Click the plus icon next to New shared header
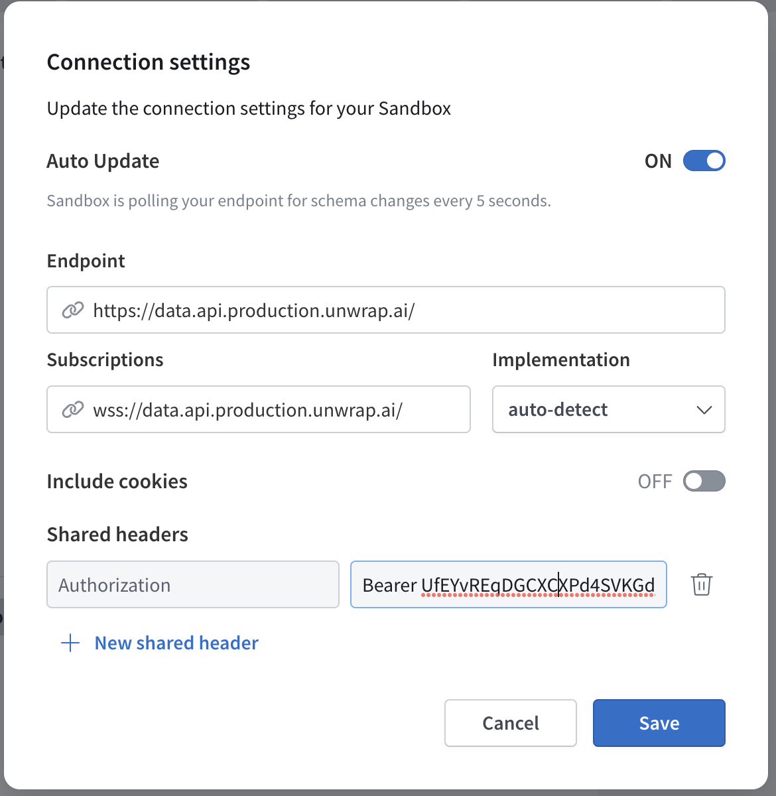Screen dimensions: 776x796 coord(70,642)
